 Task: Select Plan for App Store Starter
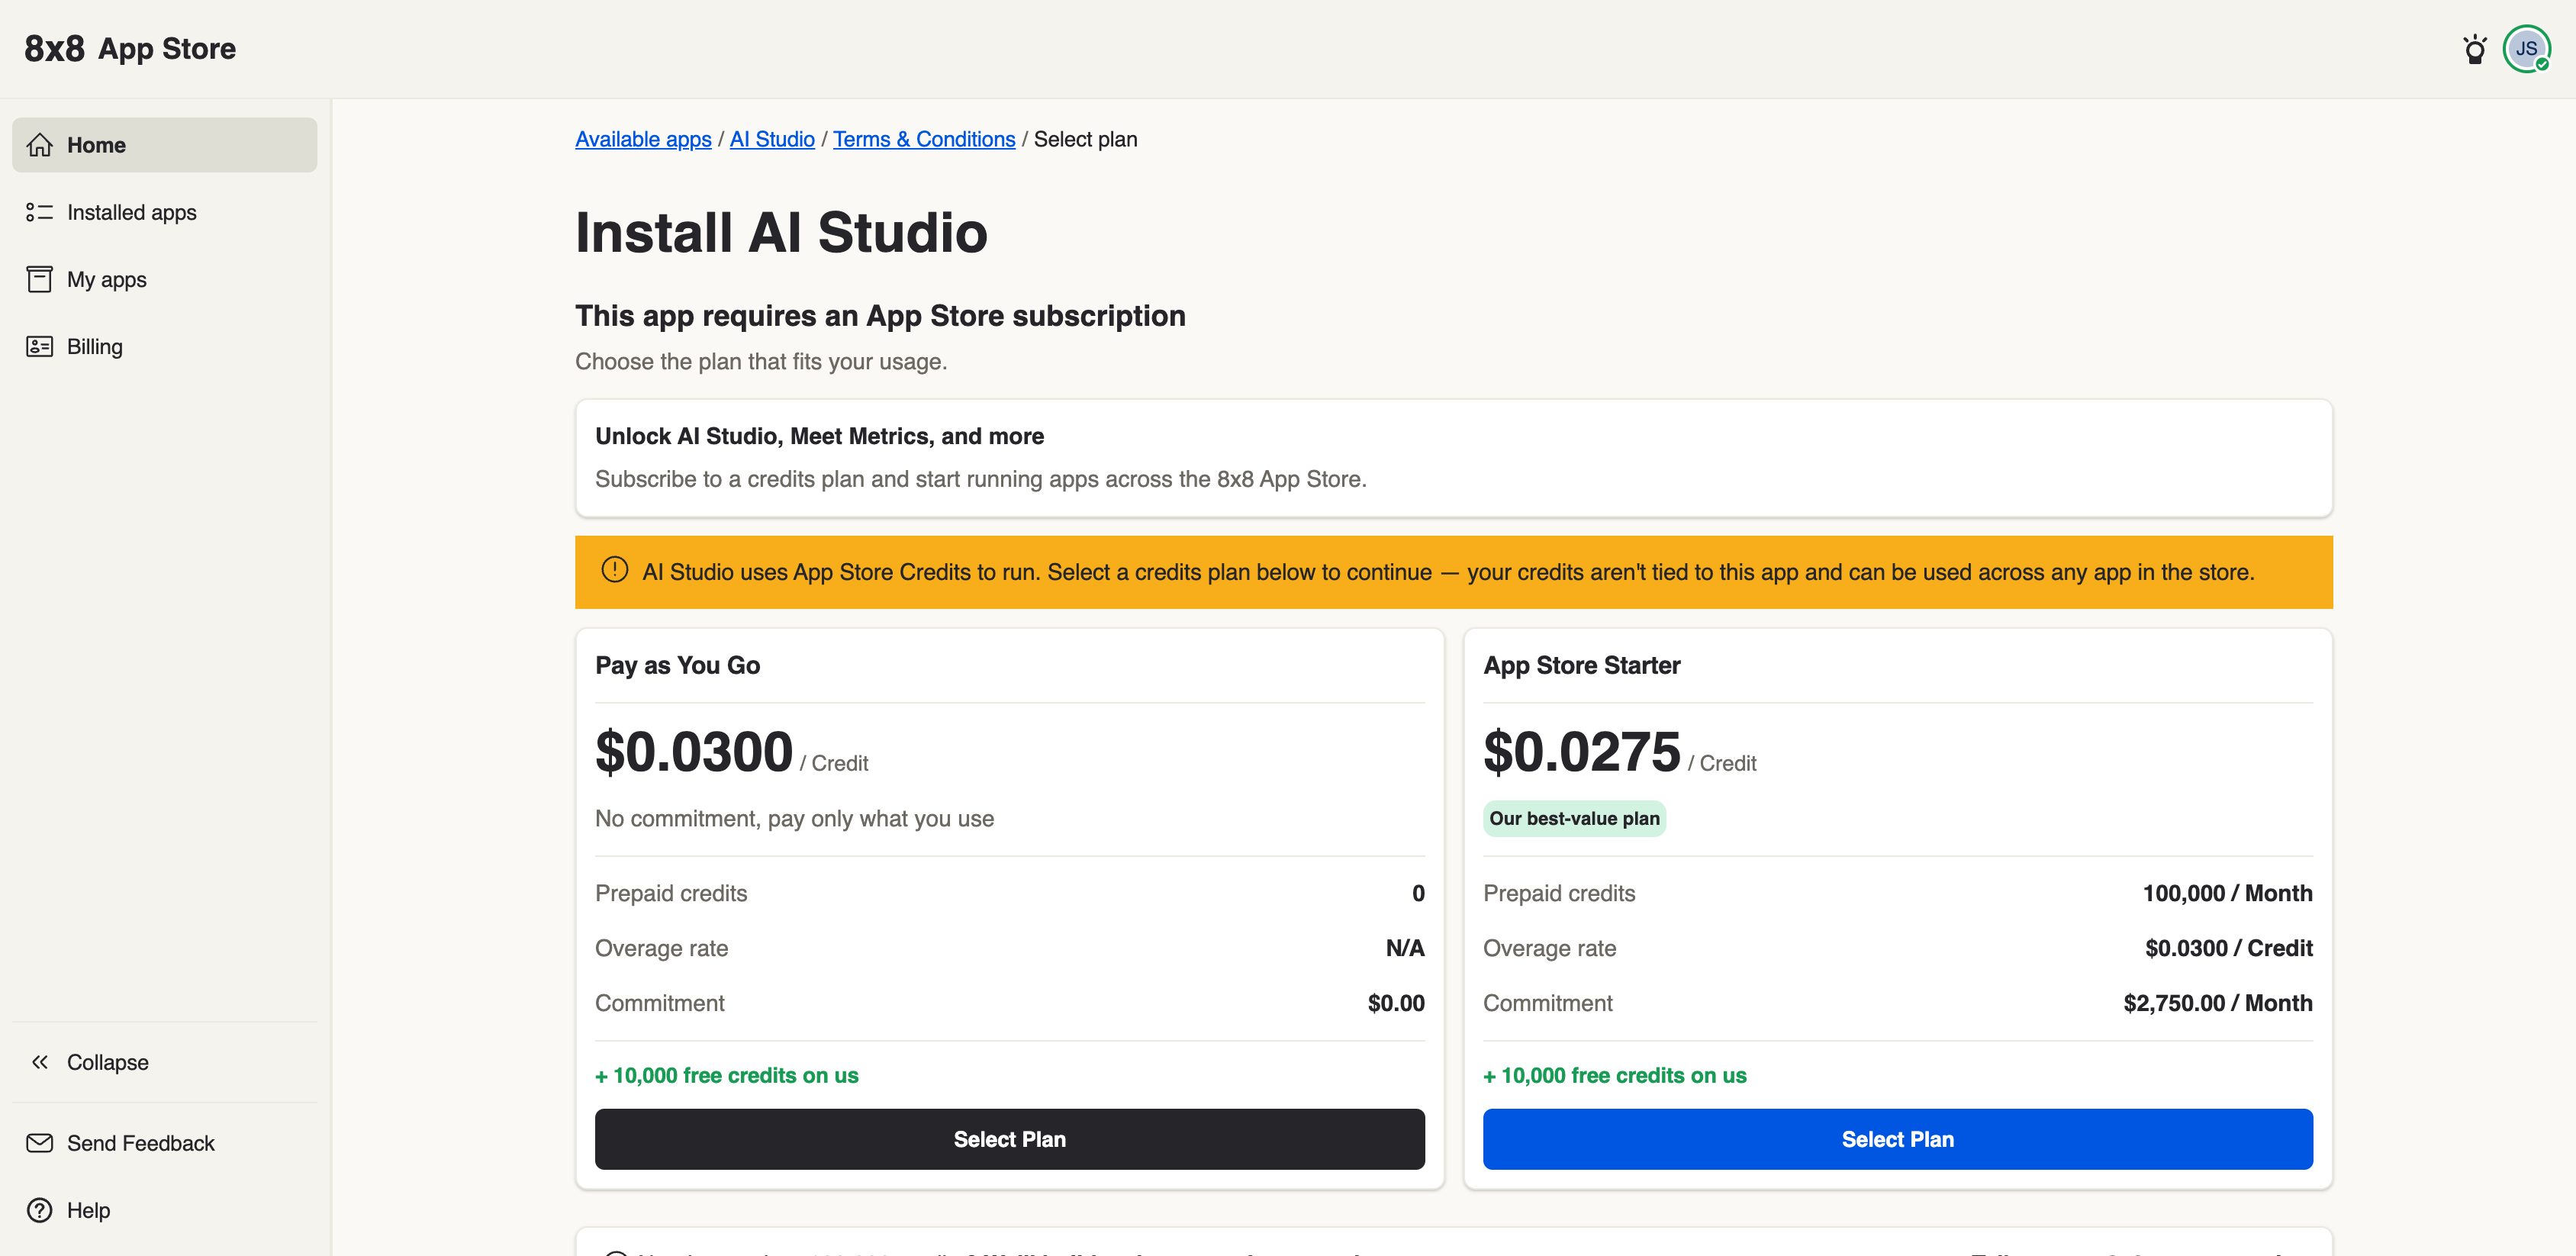coord(1897,1139)
